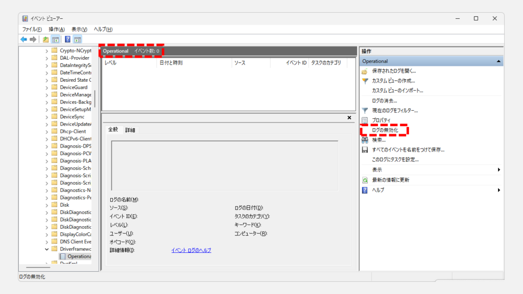Click the blue Help question mark toolbar icon

(67, 39)
